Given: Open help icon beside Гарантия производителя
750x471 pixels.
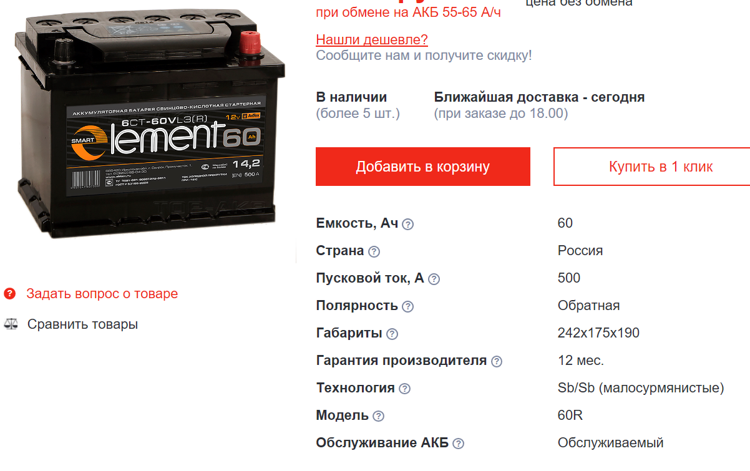Looking at the screenshot, I should (x=496, y=361).
